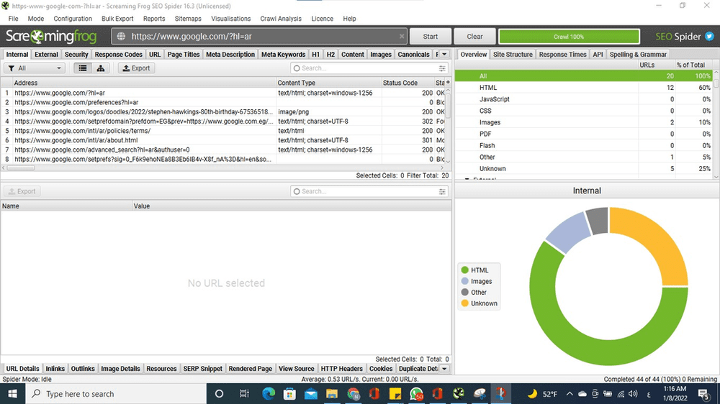Open WhatsApp from taskbar

click(416, 393)
